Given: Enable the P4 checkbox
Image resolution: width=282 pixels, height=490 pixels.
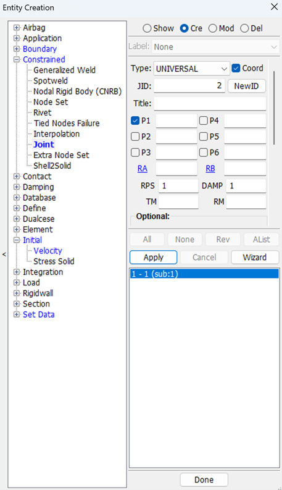Looking at the screenshot, I should point(204,120).
